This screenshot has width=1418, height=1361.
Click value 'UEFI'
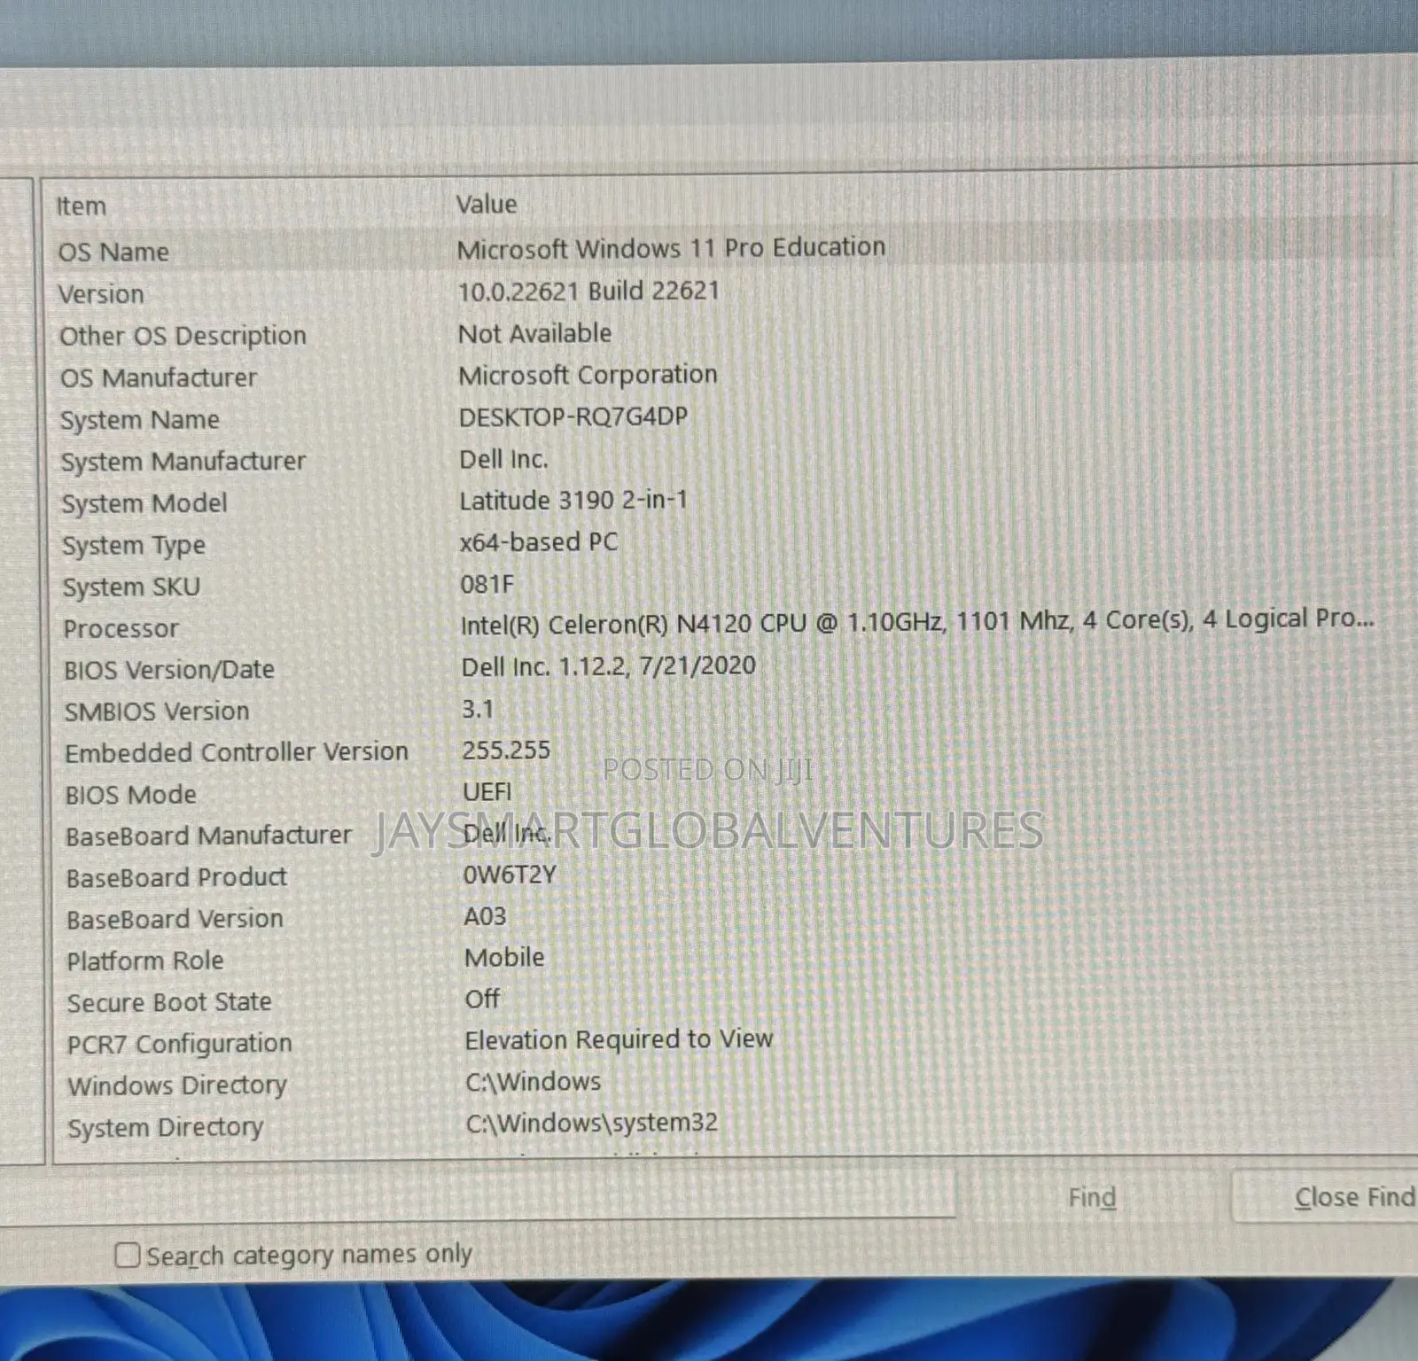tap(487, 791)
